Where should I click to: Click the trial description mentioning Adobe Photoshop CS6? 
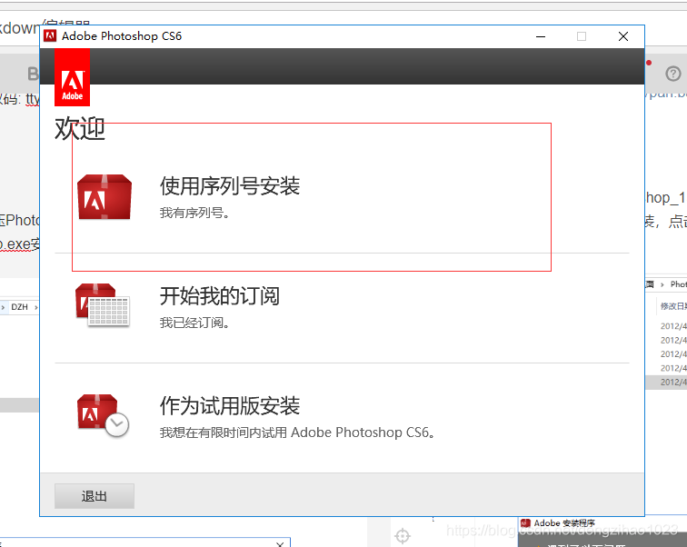297,433
